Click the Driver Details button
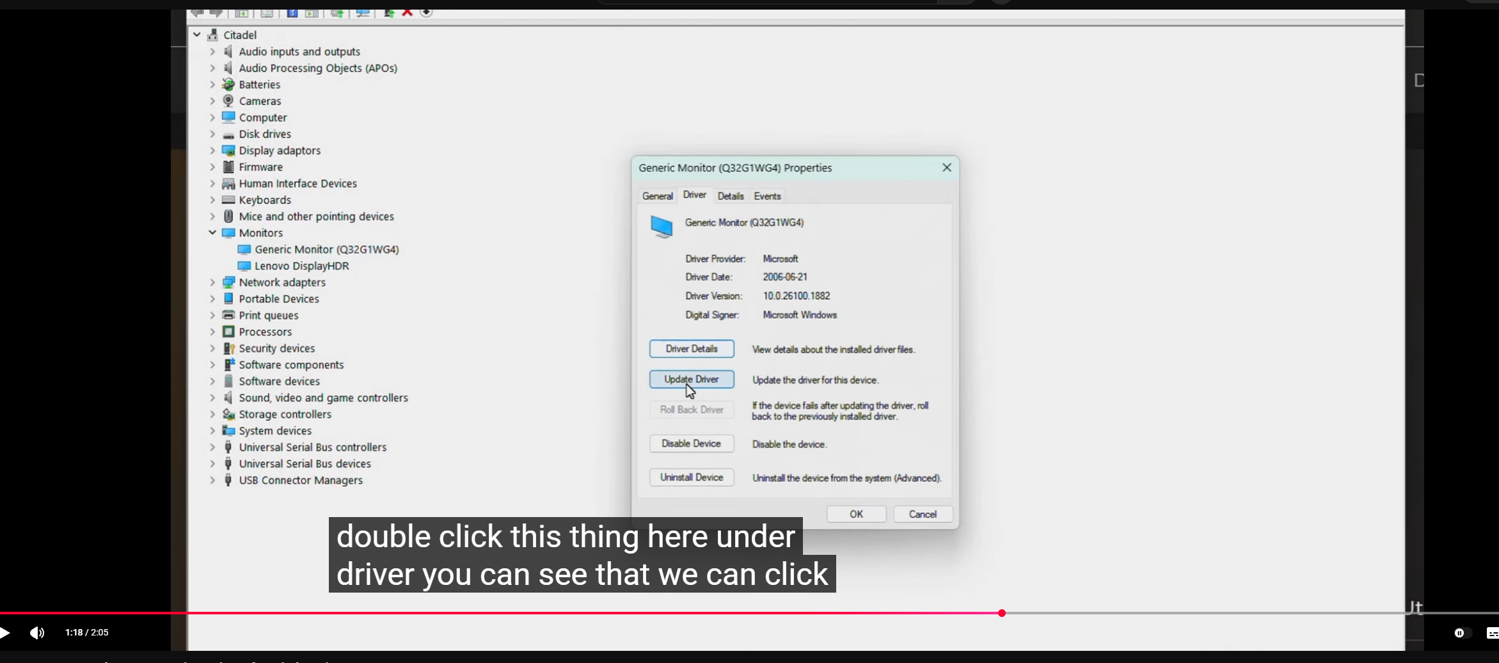This screenshot has width=1499, height=663. pyautogui.click(x=692, y=349)
